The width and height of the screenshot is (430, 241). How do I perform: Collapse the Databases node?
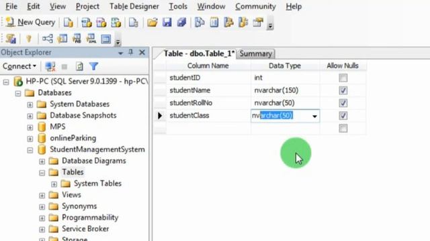click(x=18, y=94)
